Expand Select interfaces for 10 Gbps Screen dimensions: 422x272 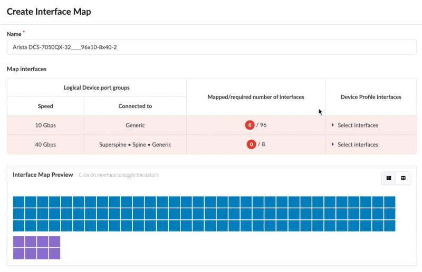tap(358, 125)
